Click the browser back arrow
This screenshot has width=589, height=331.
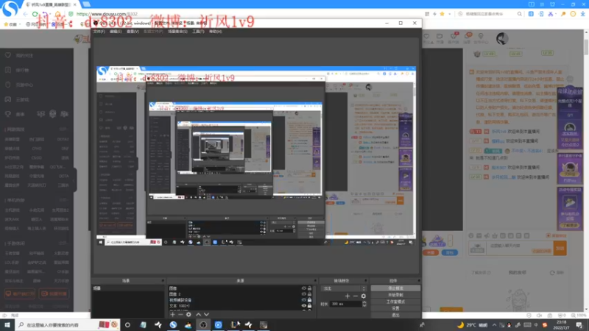[x=25, y=14]
